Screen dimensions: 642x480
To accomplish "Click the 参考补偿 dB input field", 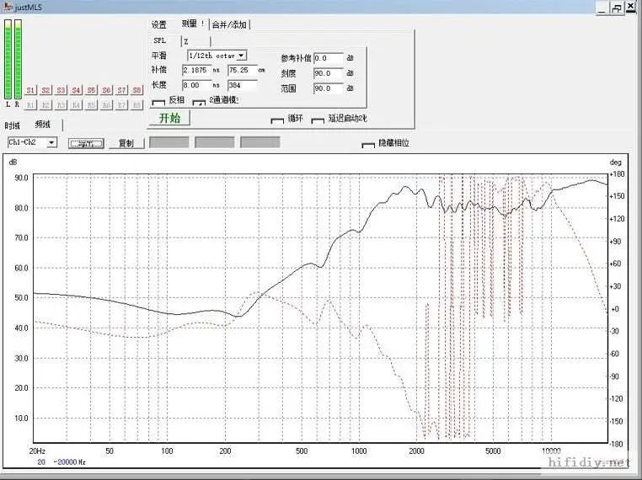I will (328, 58).
